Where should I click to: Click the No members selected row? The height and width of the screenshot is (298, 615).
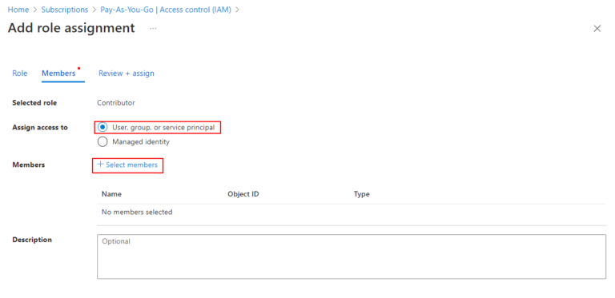tap(352, 213)
